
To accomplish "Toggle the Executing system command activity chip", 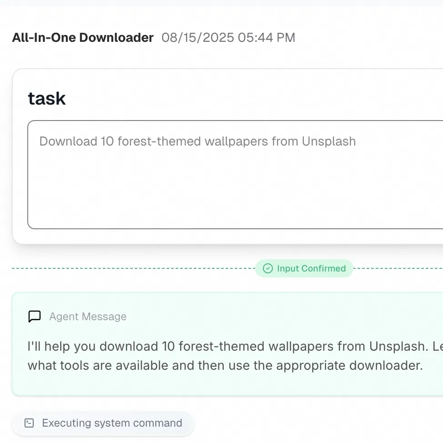I will 103,423.
